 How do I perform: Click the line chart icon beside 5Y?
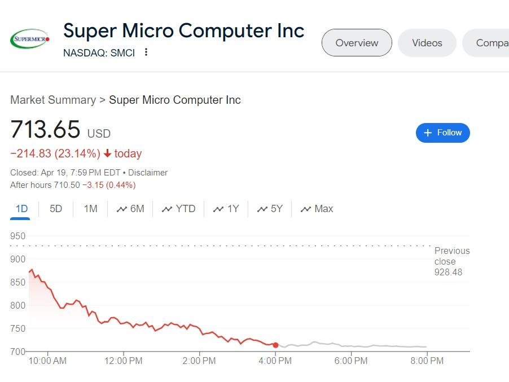[x=261, y=208]
